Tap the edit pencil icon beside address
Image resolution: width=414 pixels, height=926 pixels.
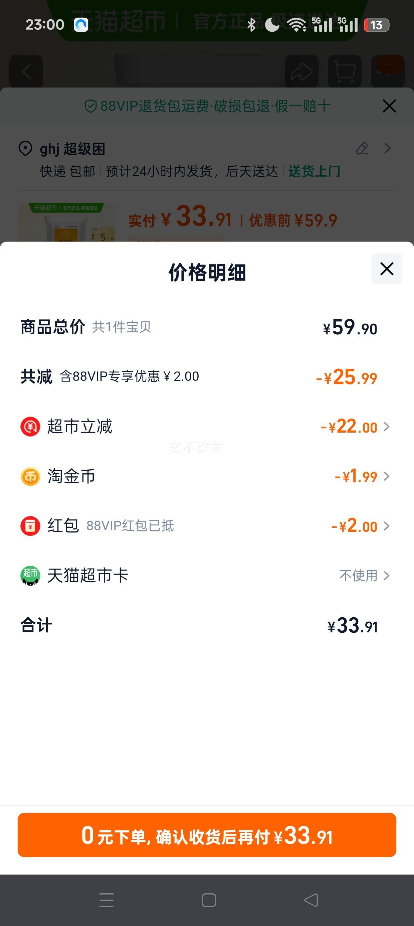click(362, 148)
